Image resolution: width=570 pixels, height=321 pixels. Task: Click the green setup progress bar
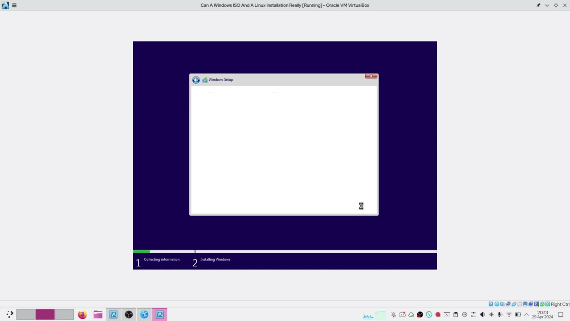click(x=142, y=251)
